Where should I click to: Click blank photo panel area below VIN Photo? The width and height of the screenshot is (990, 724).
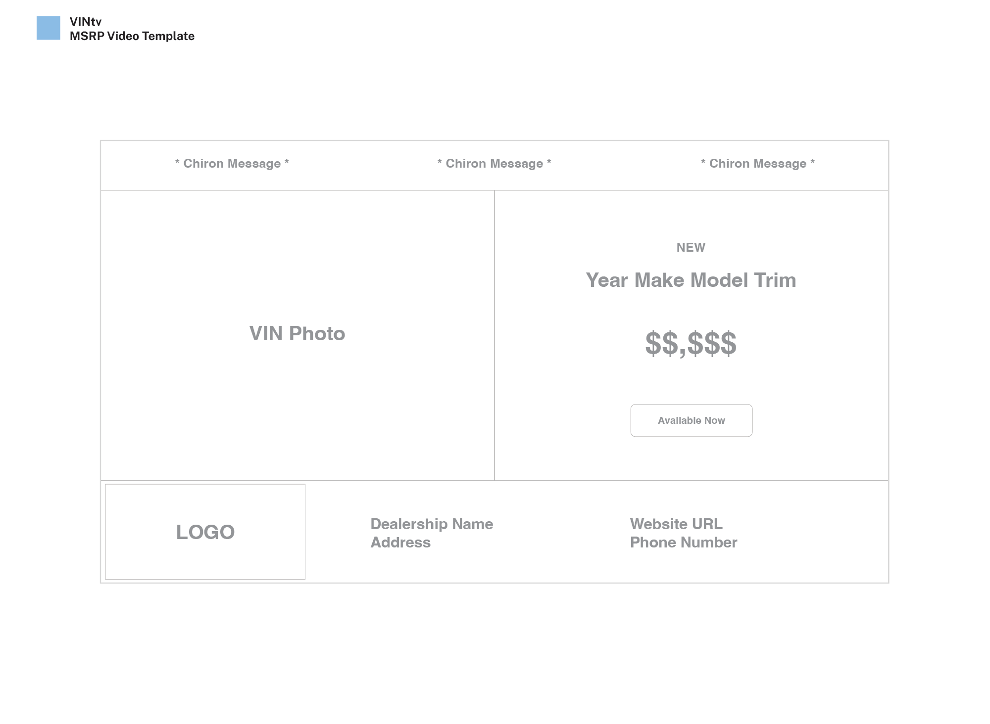297,410
